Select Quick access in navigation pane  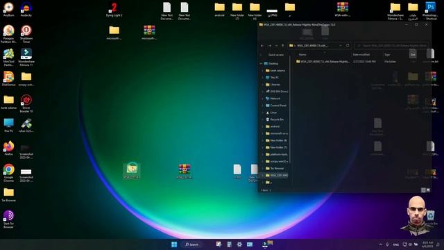point(276,55)
